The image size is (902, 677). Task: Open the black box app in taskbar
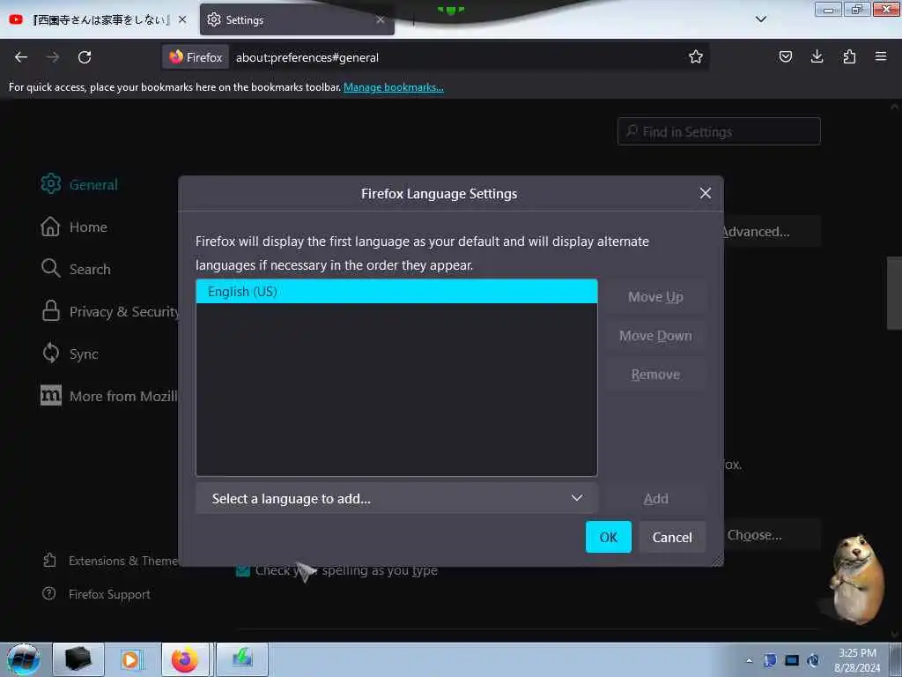pyautogui.click(x=78, y=659)
